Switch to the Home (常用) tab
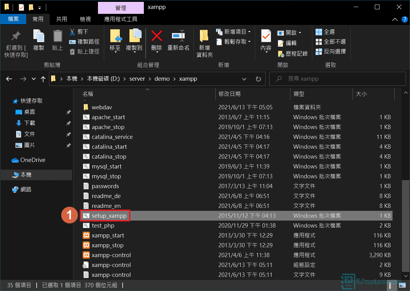The width and height of the screenshot is (410, 291). (x=38, y=19)
